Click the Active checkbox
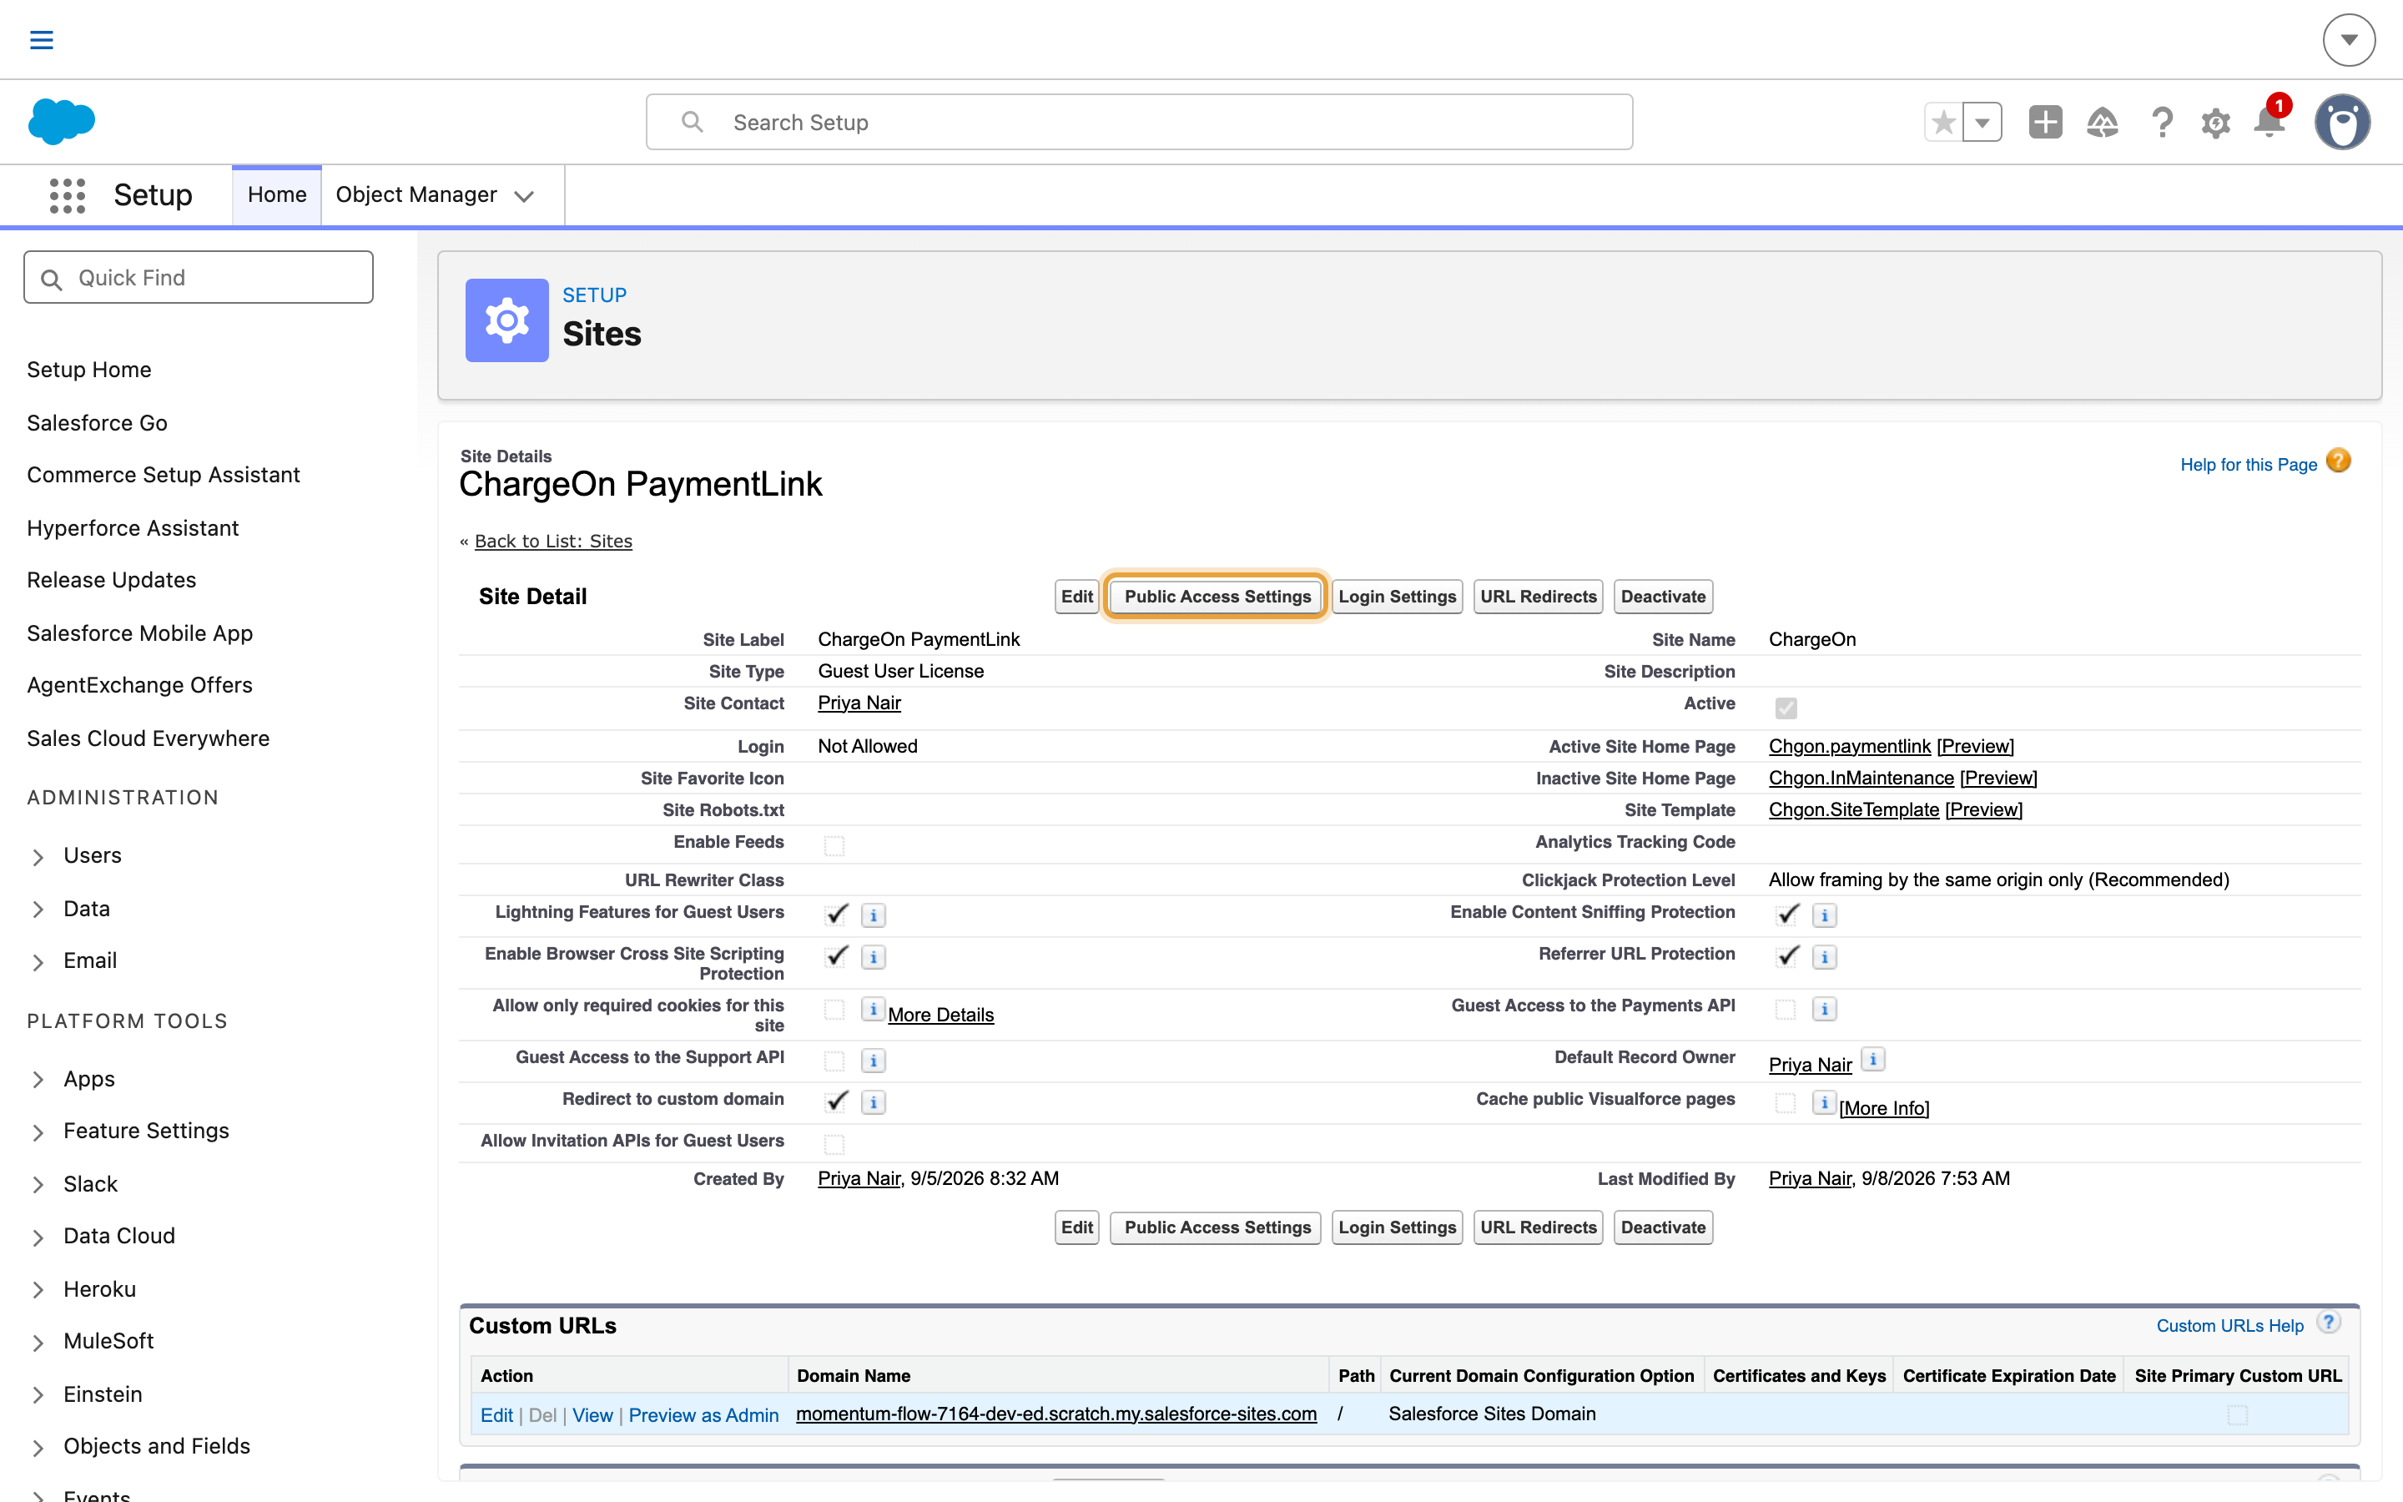Image resolution: width=2403 pixels, height=1502 pixels. tap(1786, 708)
